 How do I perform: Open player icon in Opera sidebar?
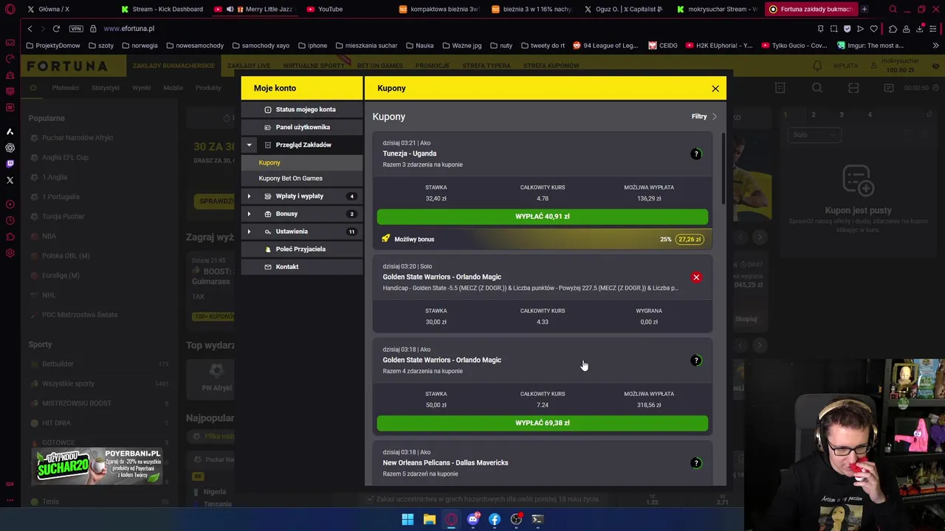10,204
